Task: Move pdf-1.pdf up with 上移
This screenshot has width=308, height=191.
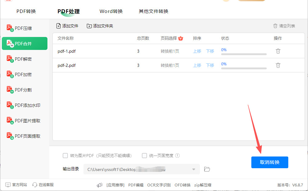Action: click(197, 51)
